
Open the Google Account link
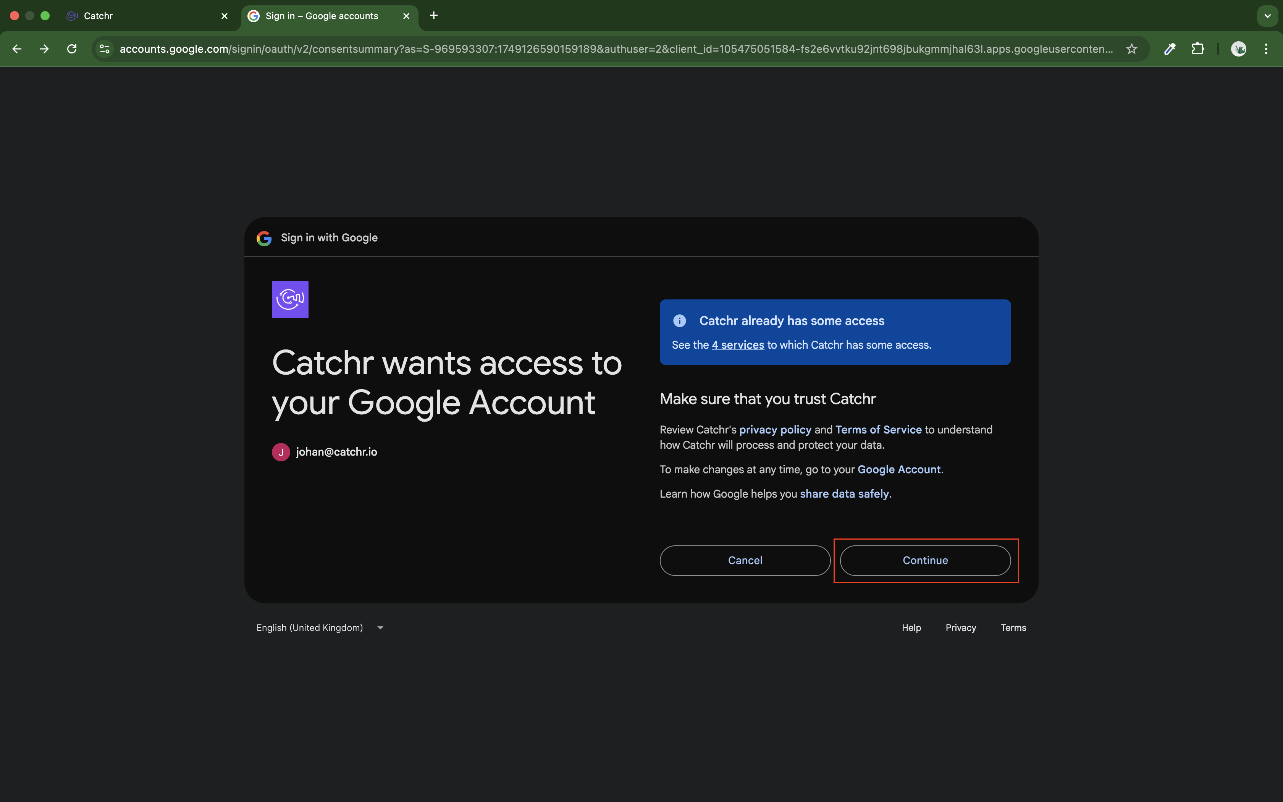(899, 469)
